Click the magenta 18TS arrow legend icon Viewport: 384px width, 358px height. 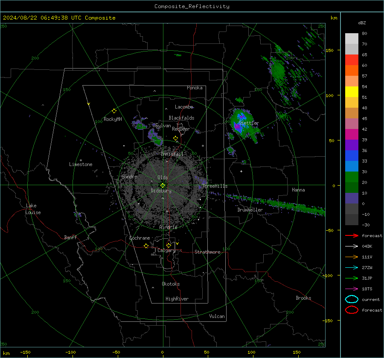(352, 289)
